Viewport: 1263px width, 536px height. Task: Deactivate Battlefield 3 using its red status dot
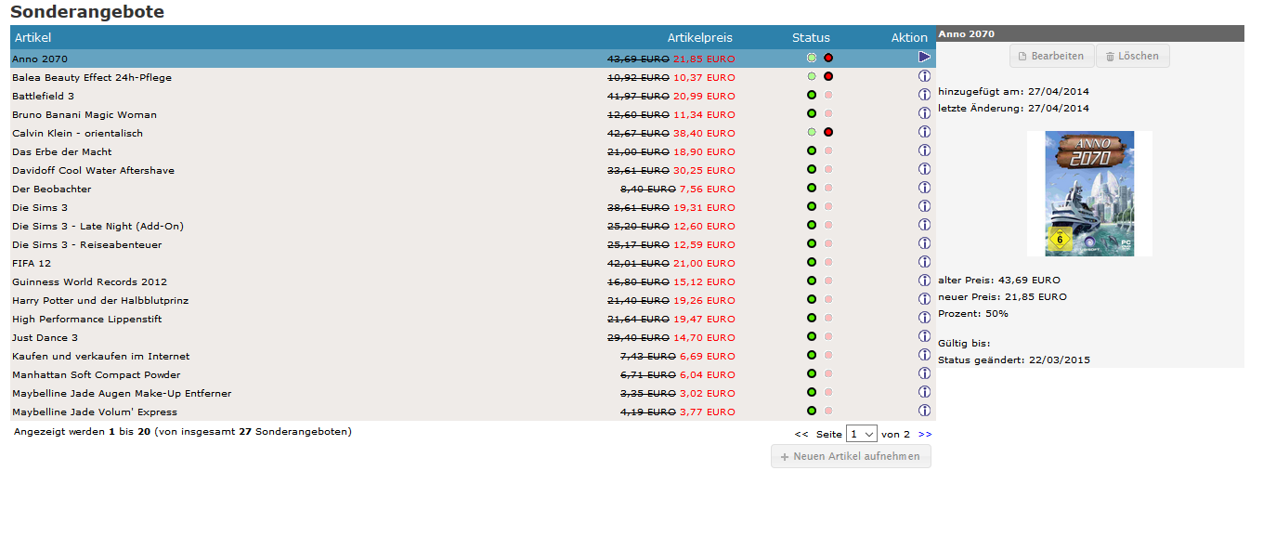pyautogui.click(x=828, y=95)
